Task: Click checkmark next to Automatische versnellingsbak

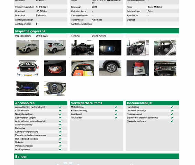Action: pyautogui.click(x=60, y=121)
